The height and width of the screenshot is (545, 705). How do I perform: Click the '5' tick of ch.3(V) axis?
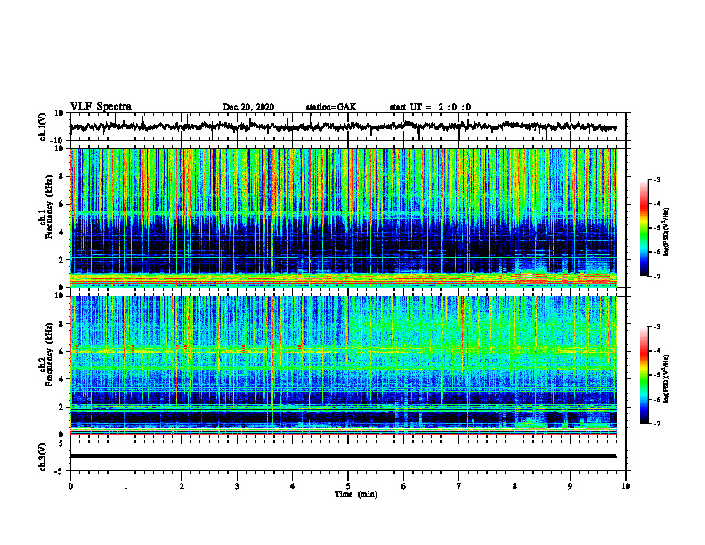pos(61,443)
